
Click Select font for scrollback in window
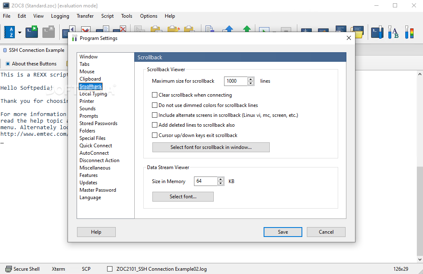click(x=211, y=147)
